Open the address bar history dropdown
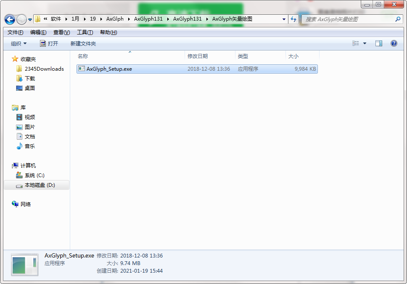407x284 pixels. coord(284,19)
